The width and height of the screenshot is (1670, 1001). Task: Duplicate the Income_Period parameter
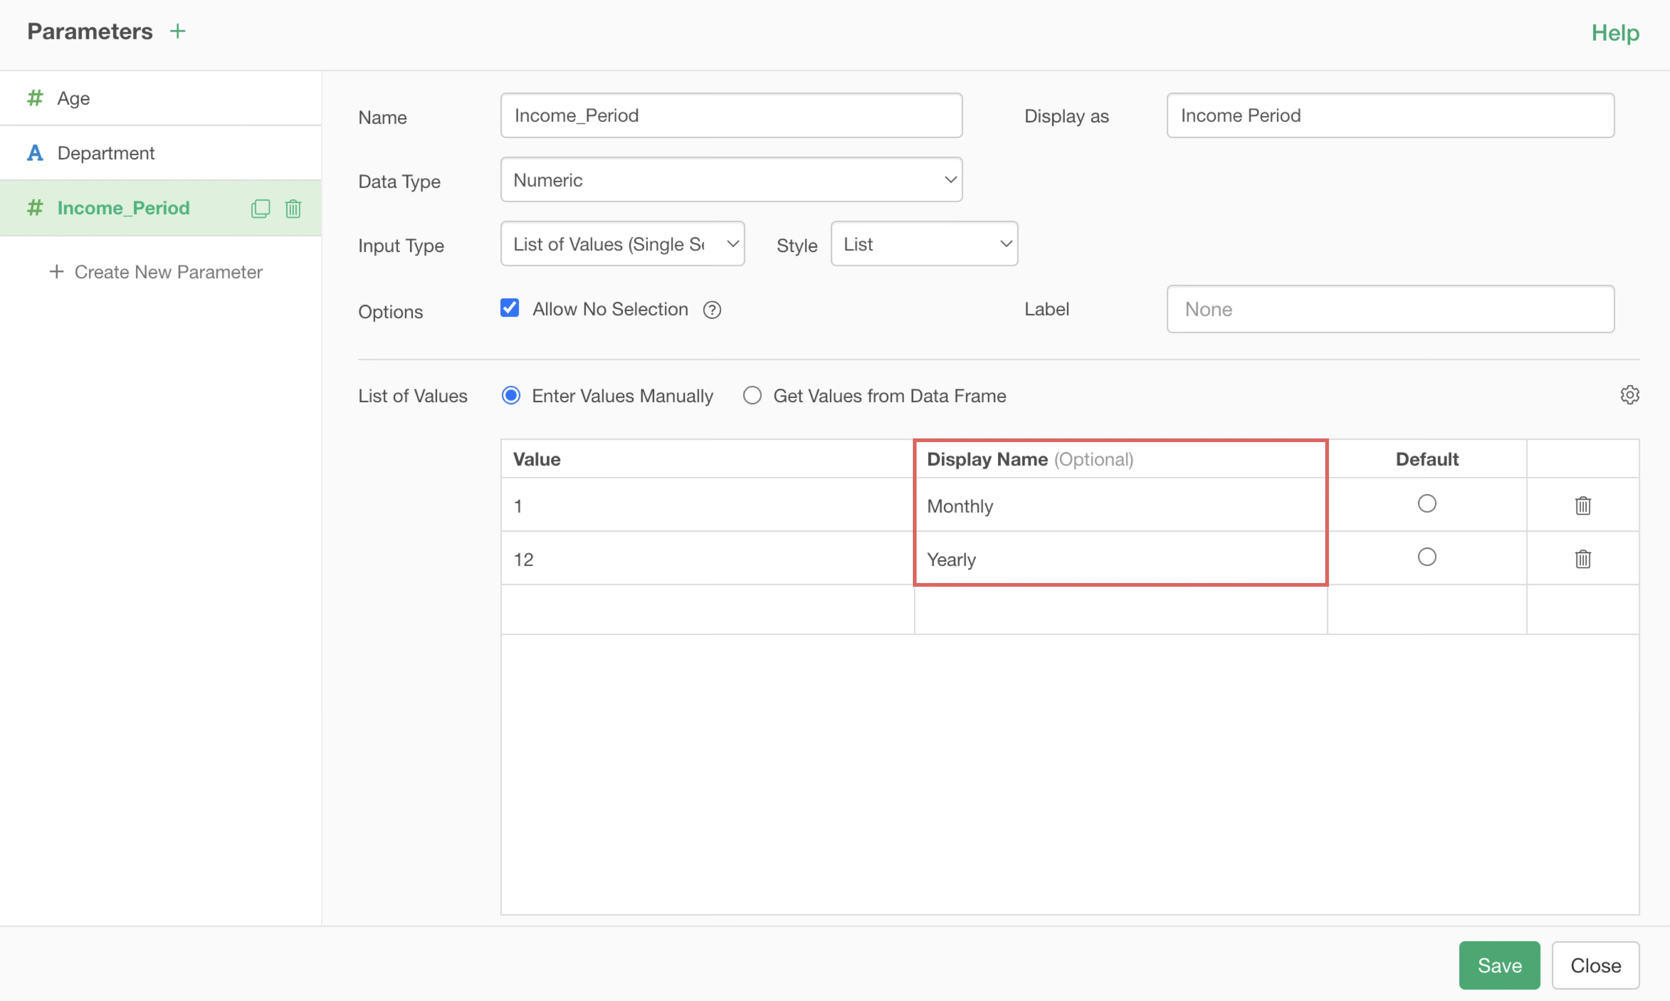tap(260, 209)
